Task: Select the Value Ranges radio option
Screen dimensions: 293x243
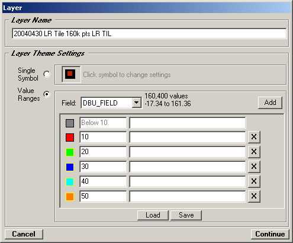Action: pyautogui.click(x=47, y=94)
